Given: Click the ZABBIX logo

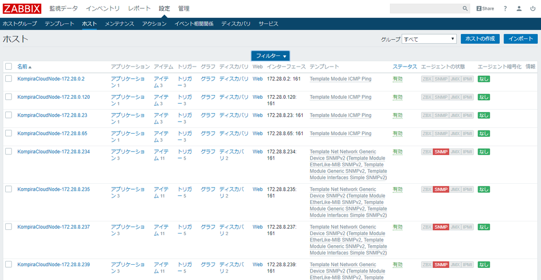Looking at the screenshot, I should (x=22, y=8).
